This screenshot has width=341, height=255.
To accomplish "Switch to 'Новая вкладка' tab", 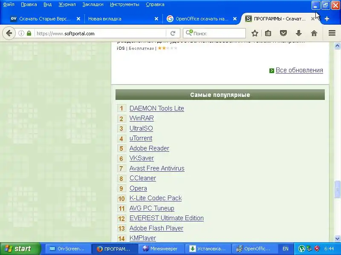I will point(123,19).
